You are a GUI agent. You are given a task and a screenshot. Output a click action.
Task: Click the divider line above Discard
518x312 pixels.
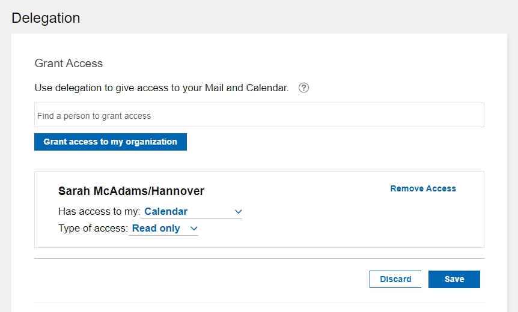(x=259, y=259)
